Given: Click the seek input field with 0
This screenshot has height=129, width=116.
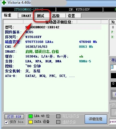Looking at the screenshot, I should pyautogui.click(x=113, y=67).
